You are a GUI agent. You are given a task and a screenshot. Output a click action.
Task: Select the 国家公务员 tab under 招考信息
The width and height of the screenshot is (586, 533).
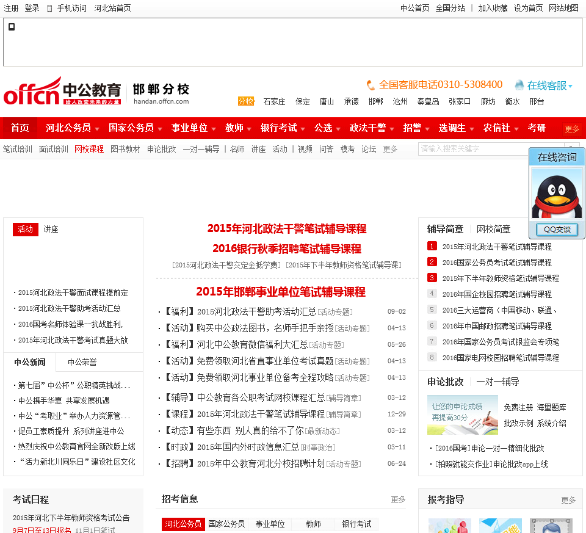click(226, 524)
